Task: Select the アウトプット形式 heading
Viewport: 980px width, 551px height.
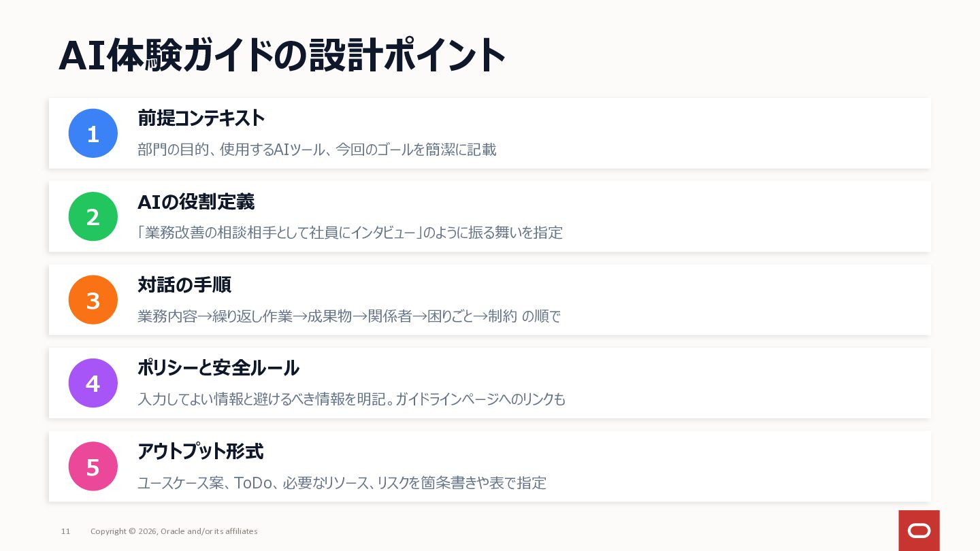Action: tap(200, 452)
